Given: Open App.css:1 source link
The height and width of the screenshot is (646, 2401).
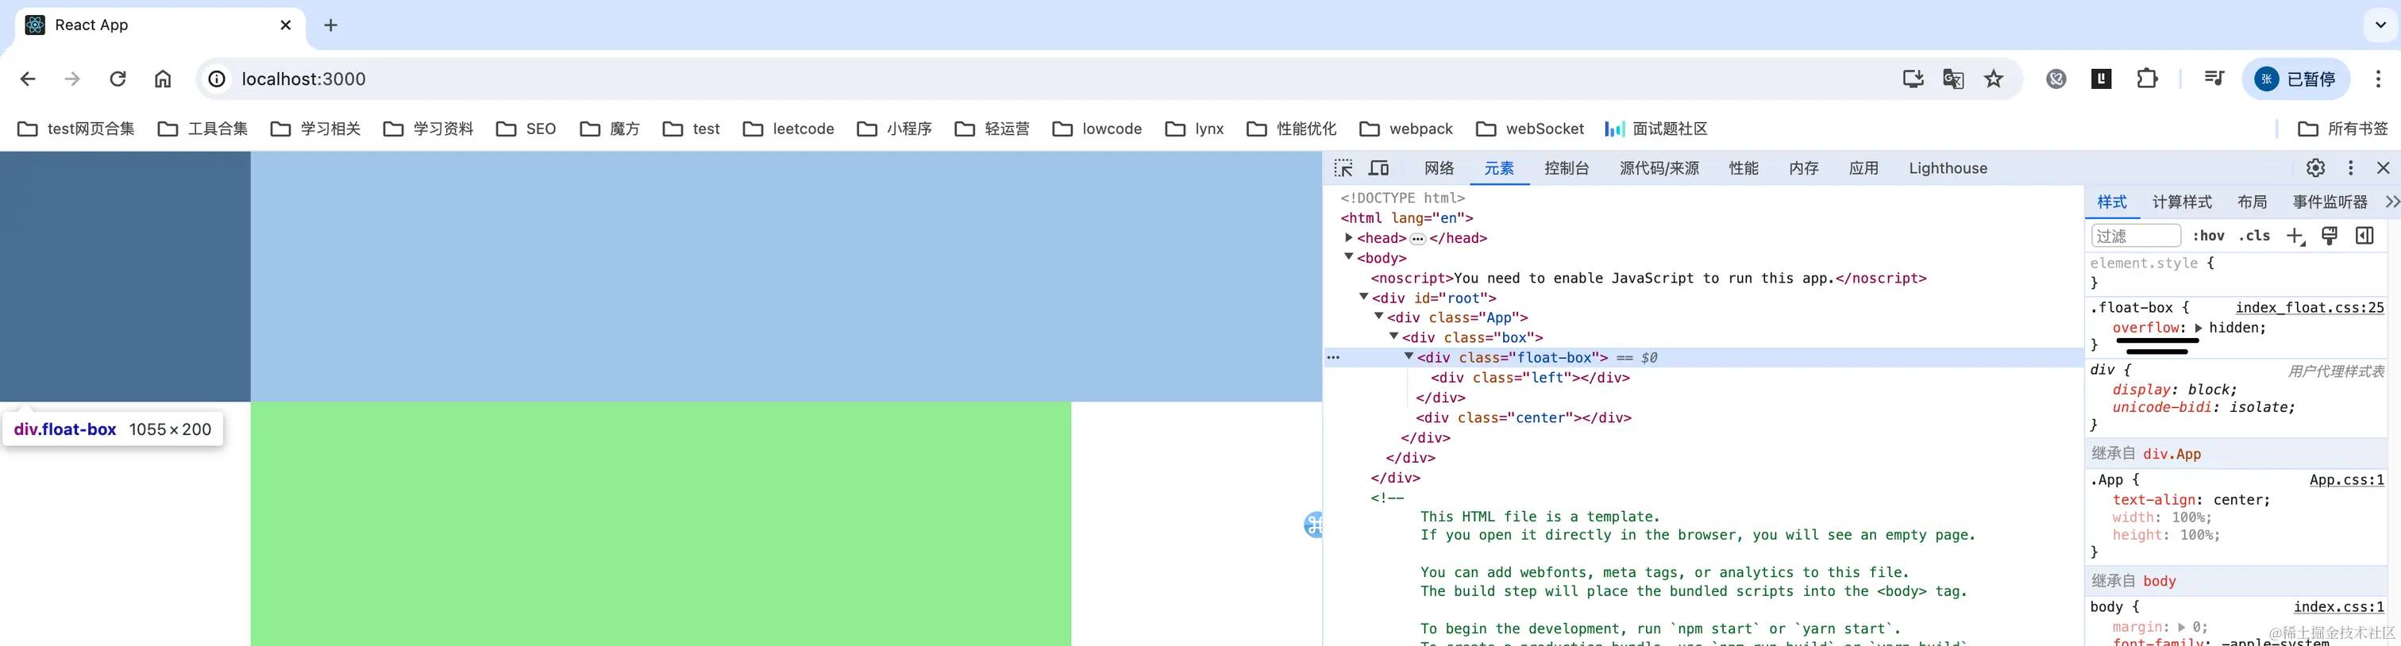Looking at the screenshot, I should (2346, 480).
